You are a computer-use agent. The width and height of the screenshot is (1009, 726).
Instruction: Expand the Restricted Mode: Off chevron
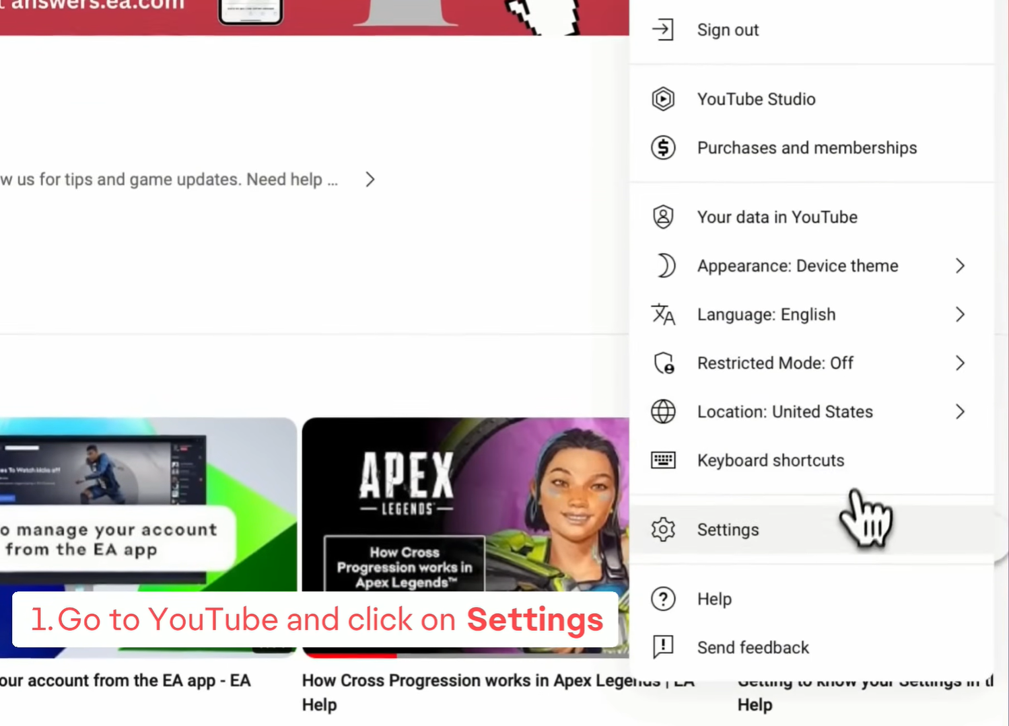[x=960, y=363]
